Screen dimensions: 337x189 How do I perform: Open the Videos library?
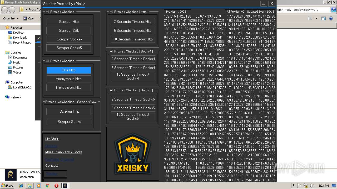coord(17,72)
